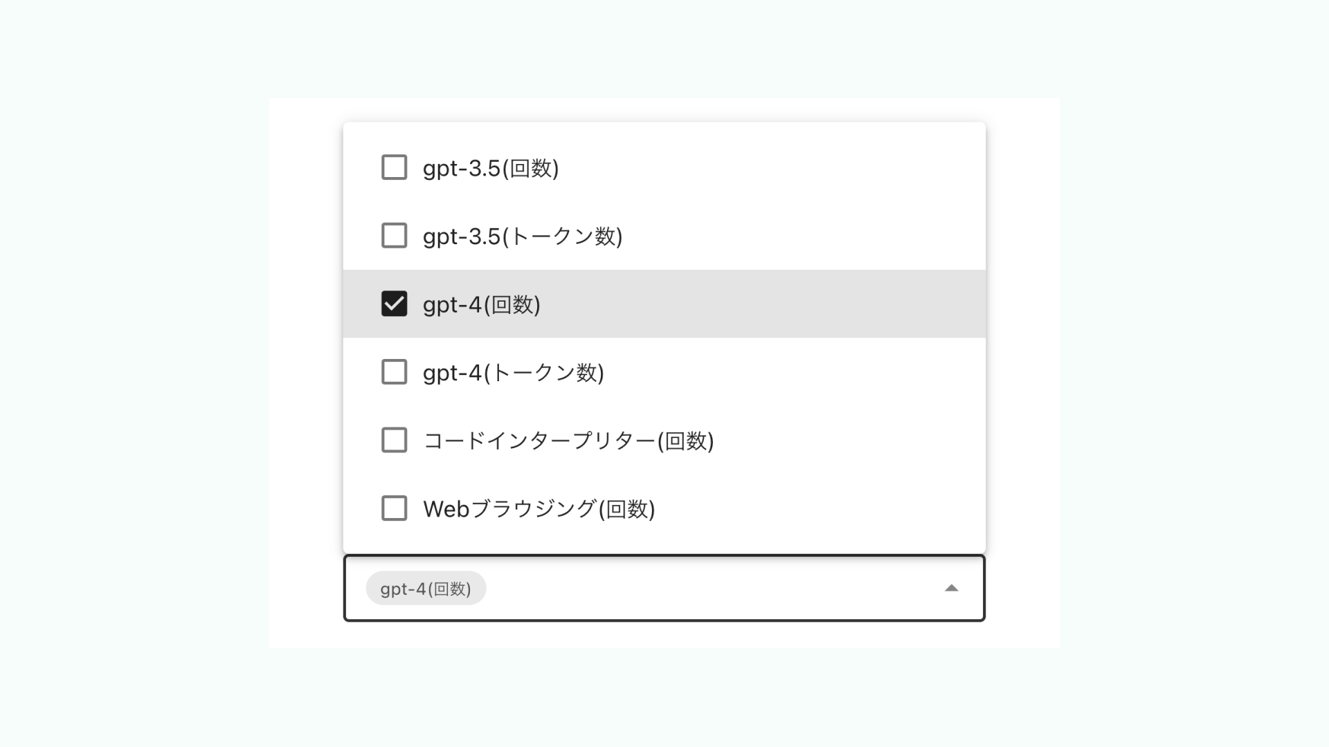Screen dimensions: 1329x747
Task: Click the highlighted gpt-4(回数) row
Action: pyautogui.click(x=623, y=304)
